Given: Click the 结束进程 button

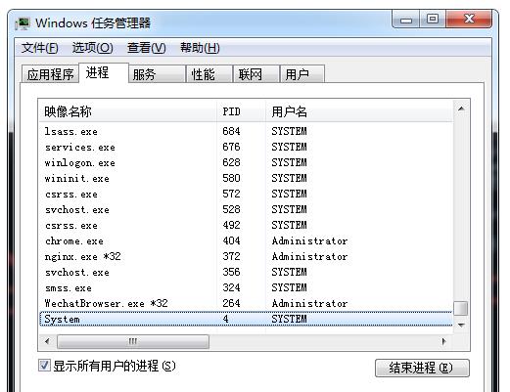Looking at the screenshot, I should [422, 368].
